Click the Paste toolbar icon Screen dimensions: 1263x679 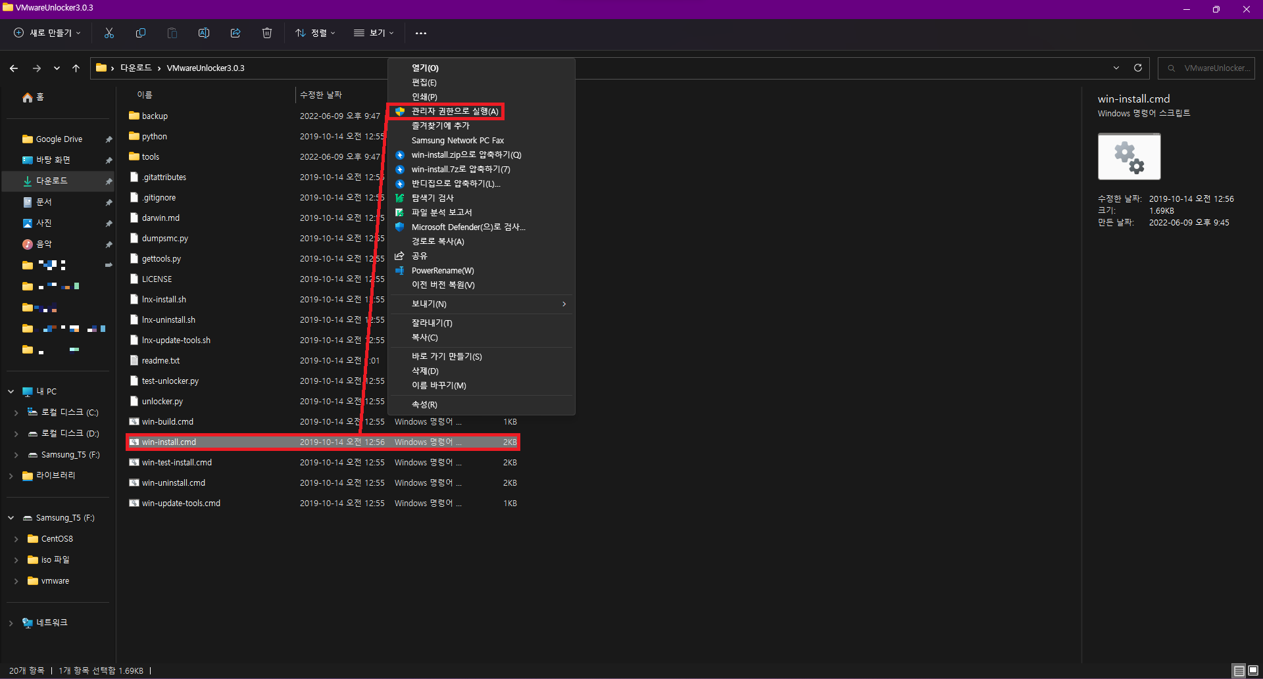[x=172, y=33]
